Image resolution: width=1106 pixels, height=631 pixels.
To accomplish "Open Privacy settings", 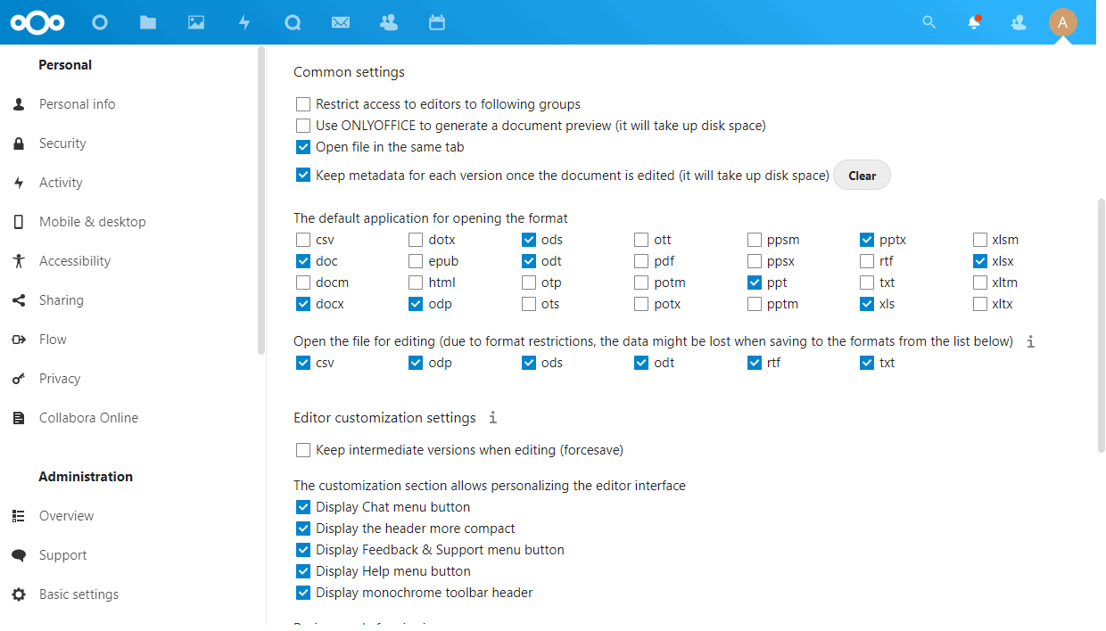I will 60,379.
